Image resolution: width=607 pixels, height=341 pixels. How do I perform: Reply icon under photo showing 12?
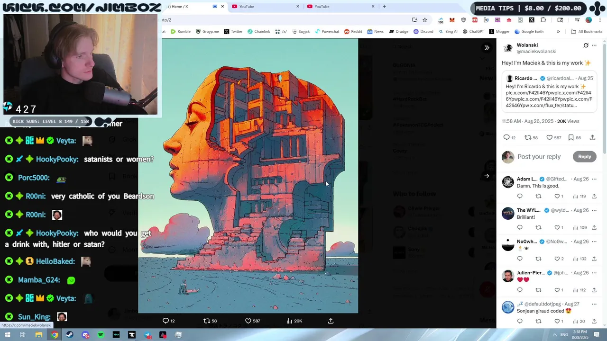tap(168, 321)
